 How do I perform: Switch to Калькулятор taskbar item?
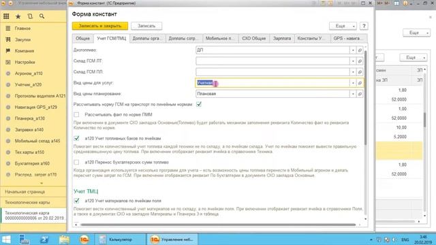120,239
